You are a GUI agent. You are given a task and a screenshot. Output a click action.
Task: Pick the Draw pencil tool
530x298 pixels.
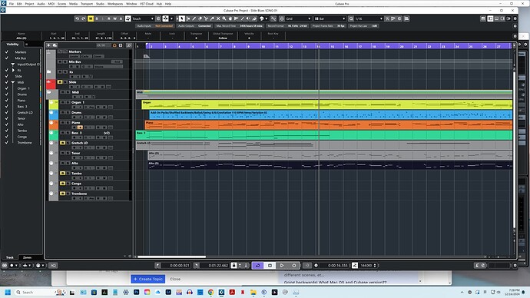coord(194,18)
